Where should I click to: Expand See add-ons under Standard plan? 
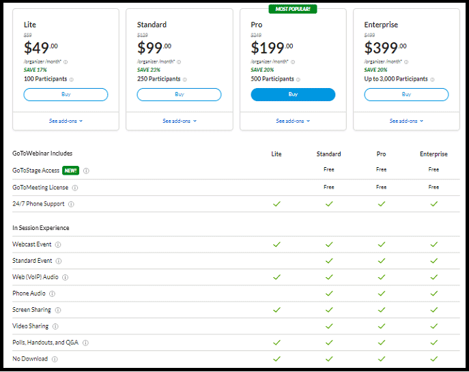point(179,121)
